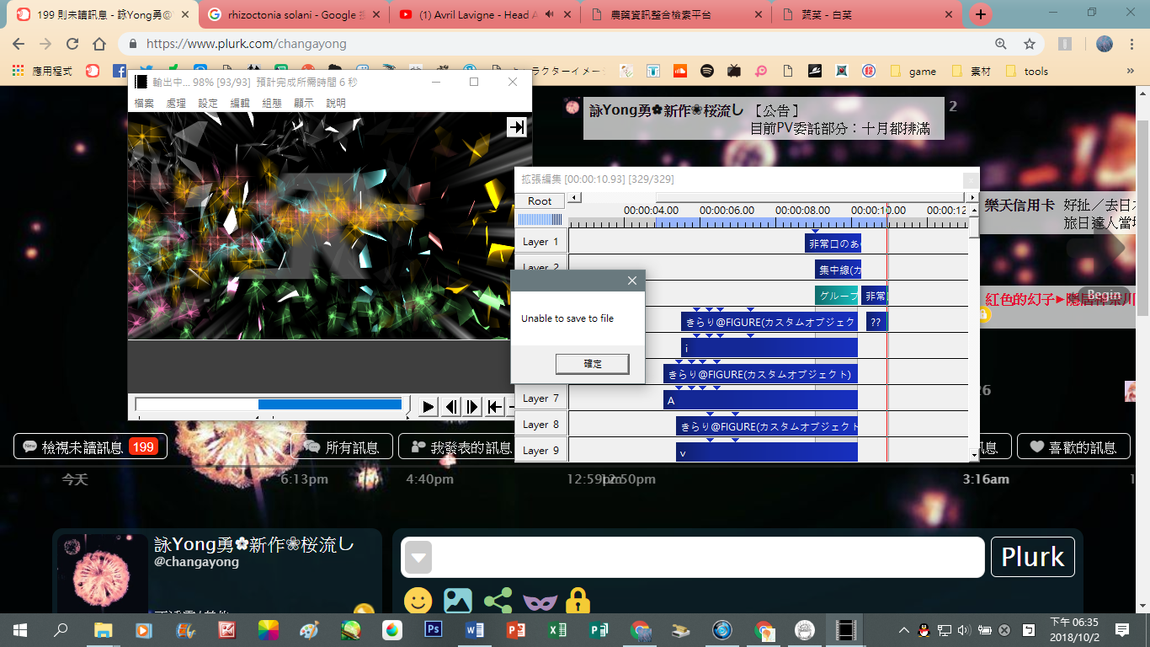Toggle Layer 7 in extended editor
Image resolution: width=1150 pixels, height=647 pixels.
tap(540, 398)
